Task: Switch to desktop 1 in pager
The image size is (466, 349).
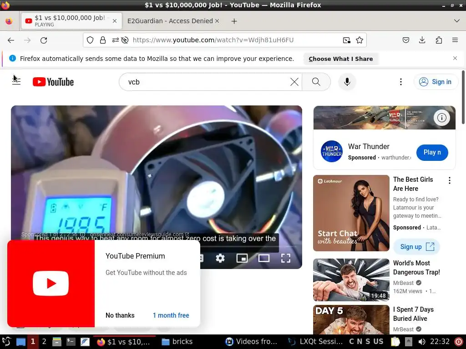Action: [x=33, y=342]
